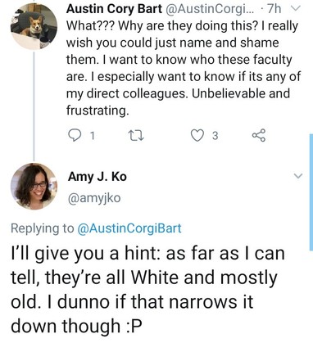
Task: Click the reply count number 1
Action: tap(93, 136)
